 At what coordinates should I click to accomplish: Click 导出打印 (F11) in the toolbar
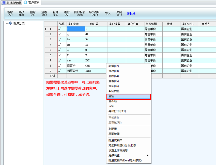94,13
